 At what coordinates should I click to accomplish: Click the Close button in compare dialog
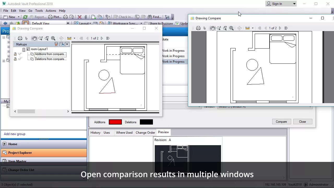302,122
